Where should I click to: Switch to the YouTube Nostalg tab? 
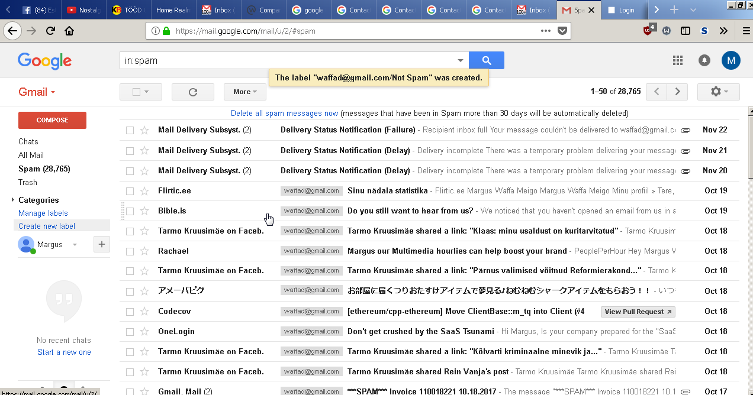83,10
